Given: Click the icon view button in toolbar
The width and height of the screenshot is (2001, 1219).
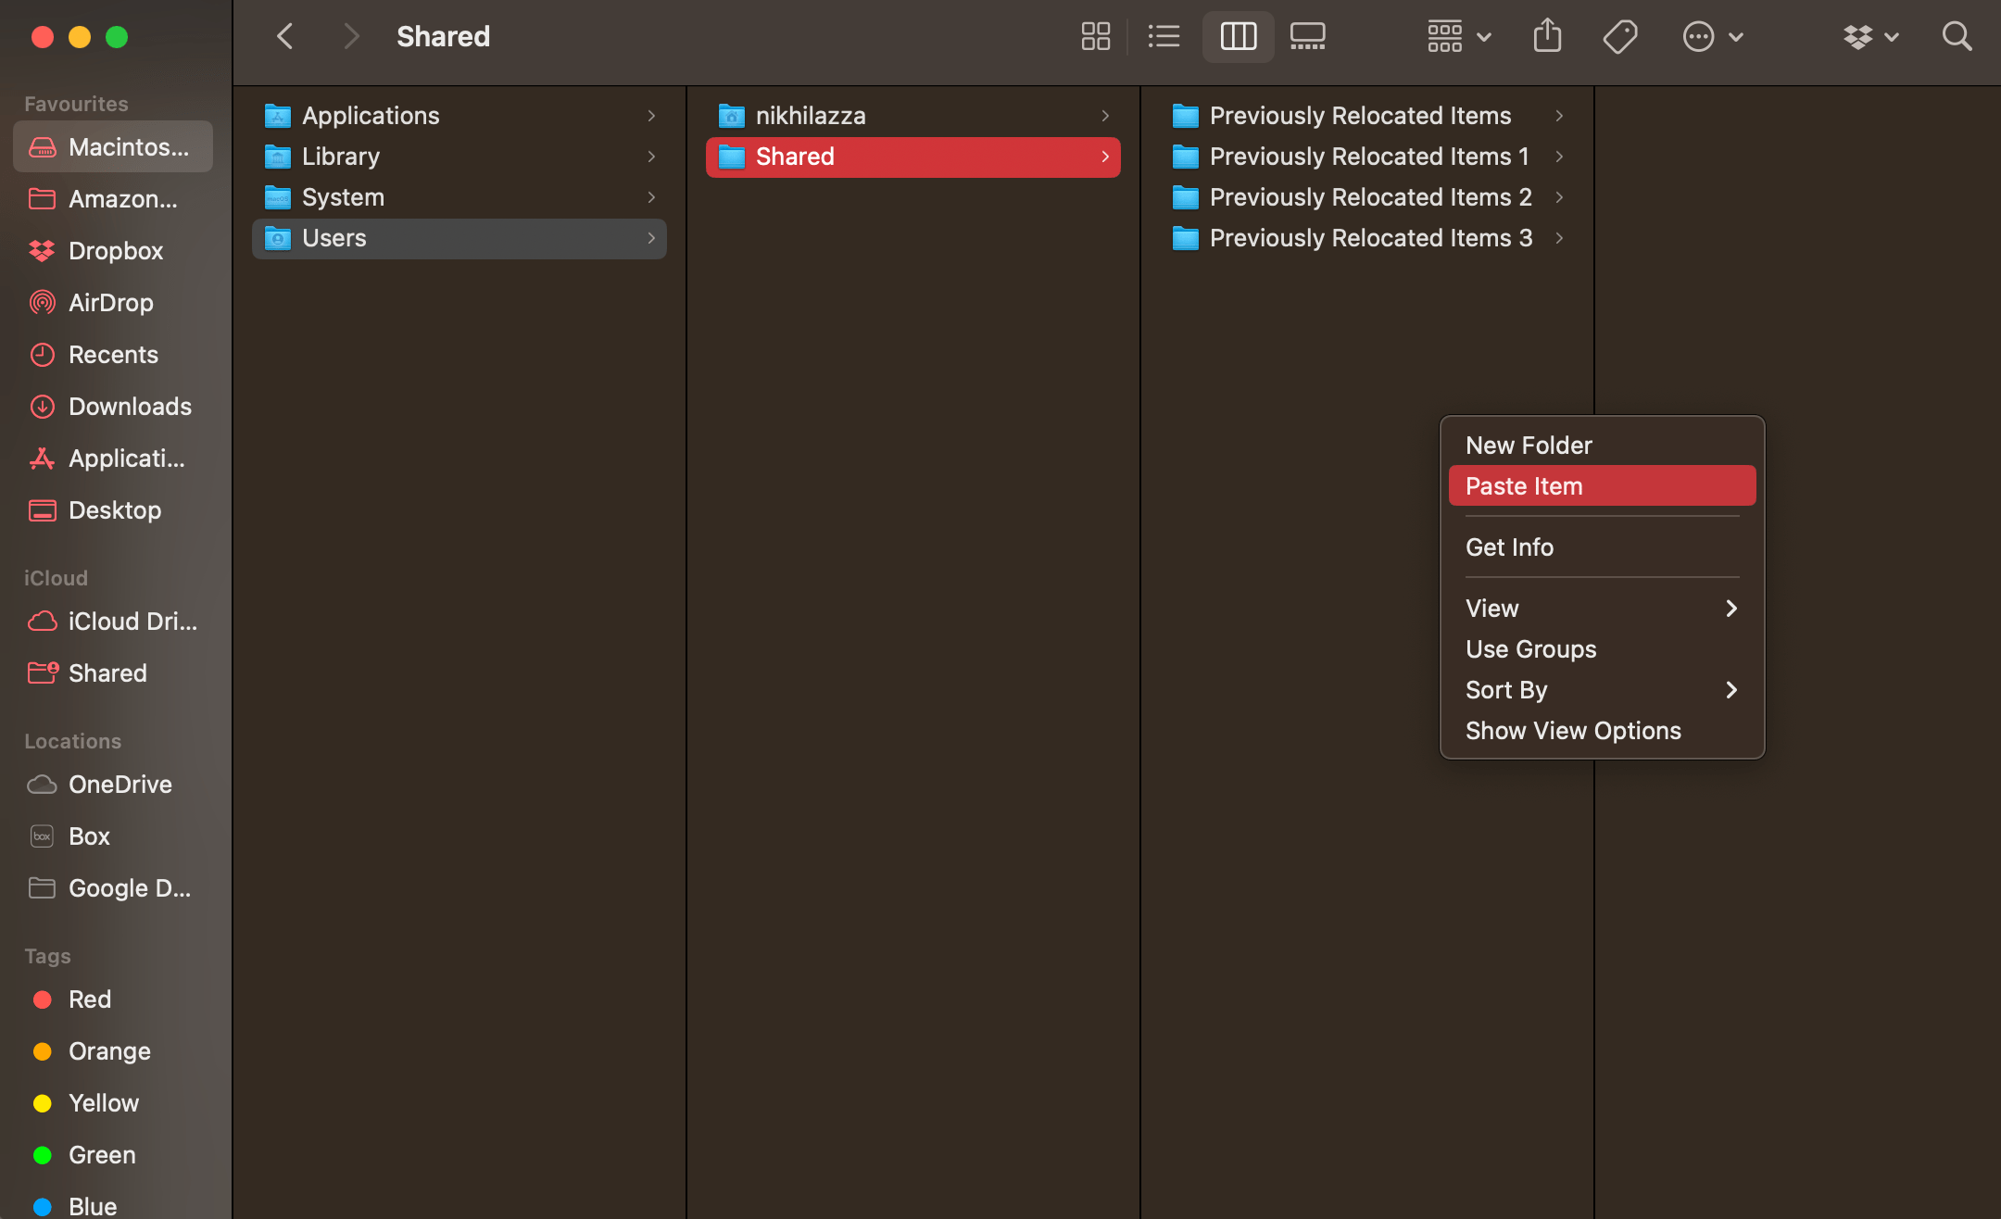Looking at the screenshot, I should (1095, 37).
